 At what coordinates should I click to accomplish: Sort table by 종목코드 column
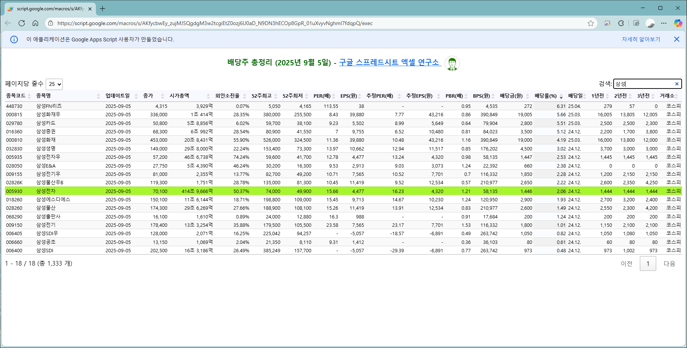(x=18, y=96)
